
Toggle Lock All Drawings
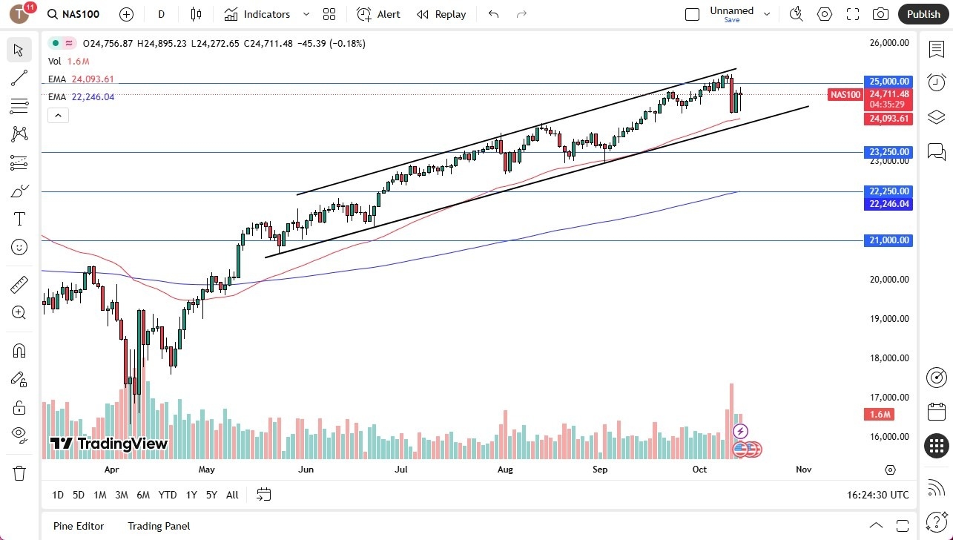coord(19,407)
